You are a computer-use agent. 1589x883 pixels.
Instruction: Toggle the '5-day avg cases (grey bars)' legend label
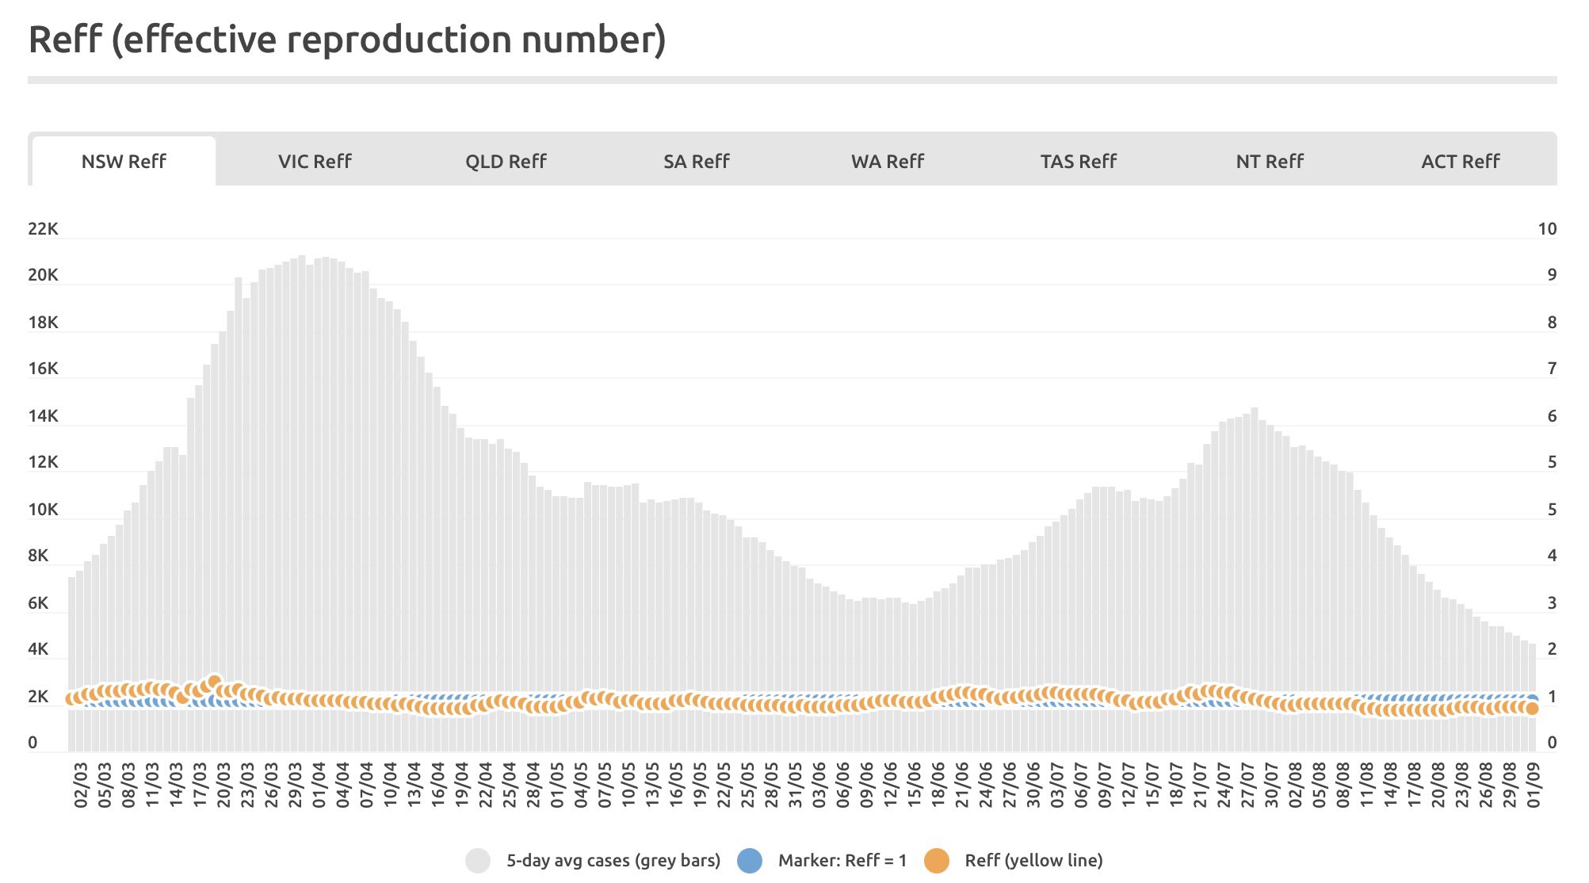[613, 861]
